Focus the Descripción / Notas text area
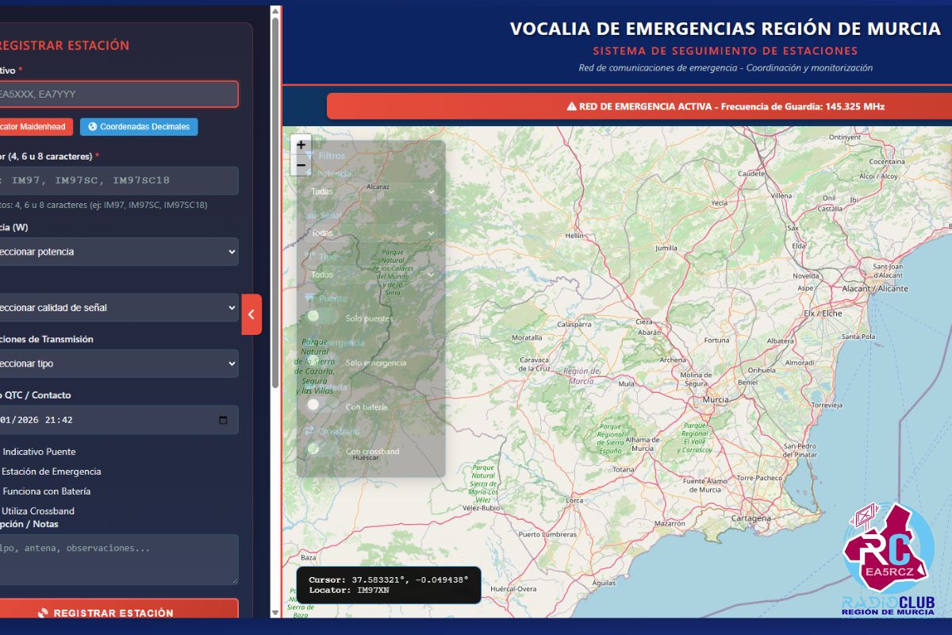The height and width of the screenshot is (635, 952). (x=119, y=559)
